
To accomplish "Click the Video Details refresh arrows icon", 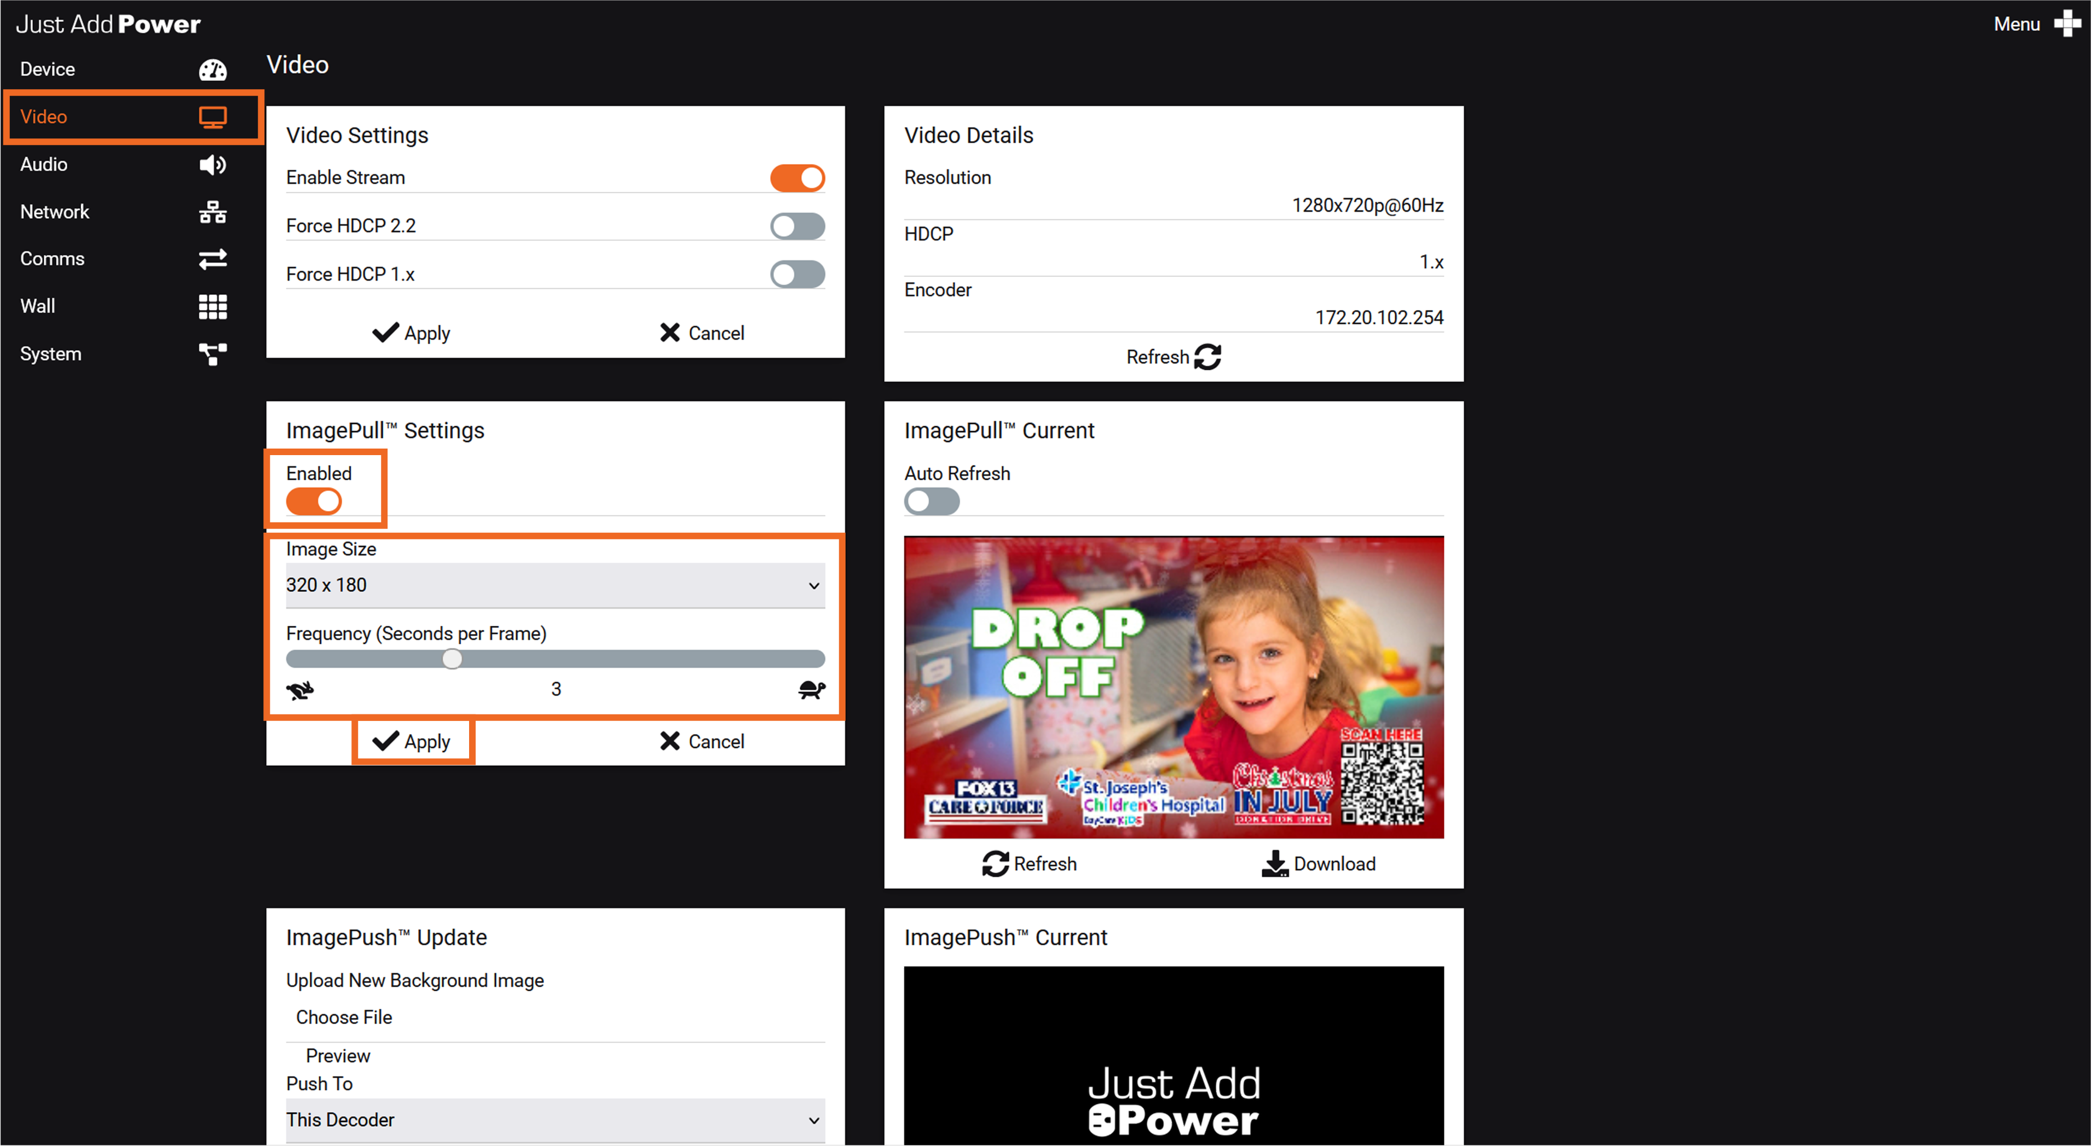I will click(1207, 357).
